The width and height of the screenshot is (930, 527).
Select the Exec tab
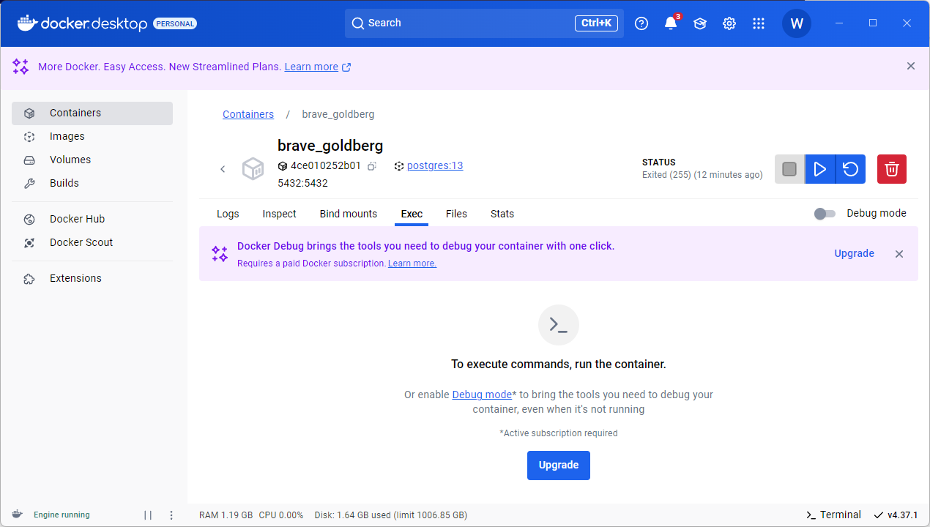[412, 214]
